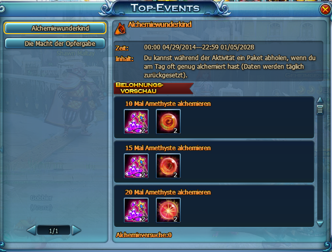Close the Top-Events window
The height and width of the screenshot is (252, 332).
point(325,10)
